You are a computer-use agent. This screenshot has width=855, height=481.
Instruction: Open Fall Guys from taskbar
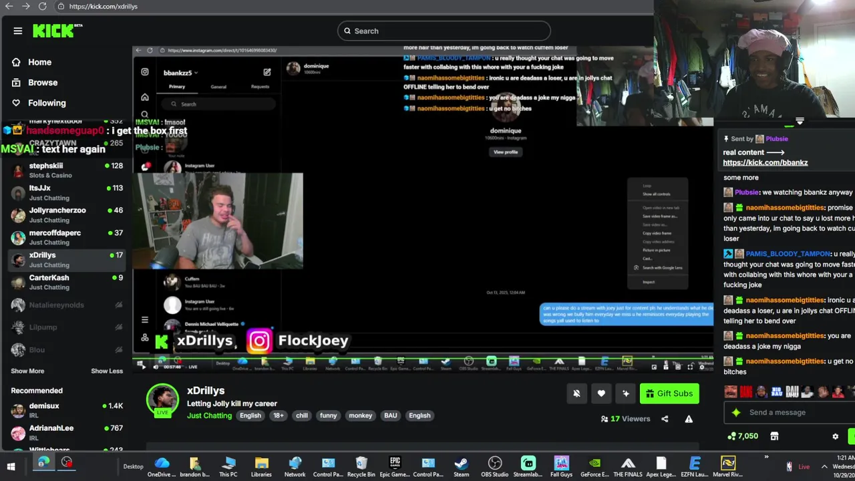[561, 466]
